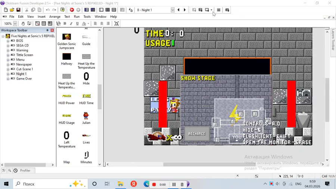This screenshot has width=336, height=189.
Task: Toggle underline text formatting
Action: tap(77, 24)
